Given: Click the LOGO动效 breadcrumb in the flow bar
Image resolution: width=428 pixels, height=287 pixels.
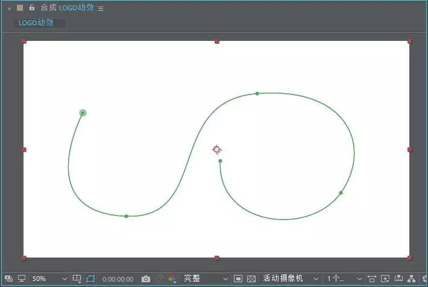Looking at the screenshot, I should [x=36, y=23].
